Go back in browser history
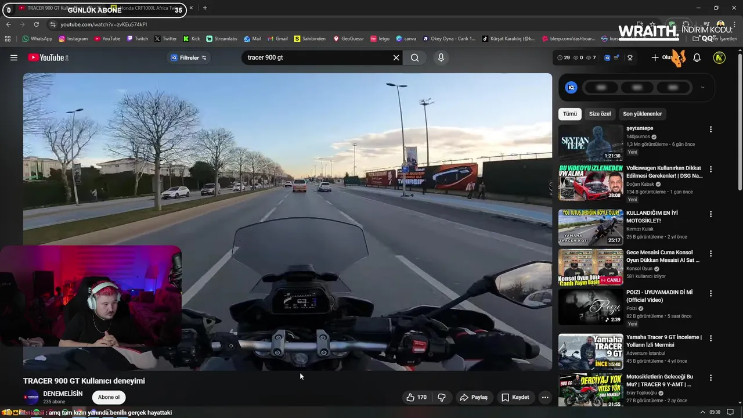Viewport: 743px width, 418px height. (8, 24)
